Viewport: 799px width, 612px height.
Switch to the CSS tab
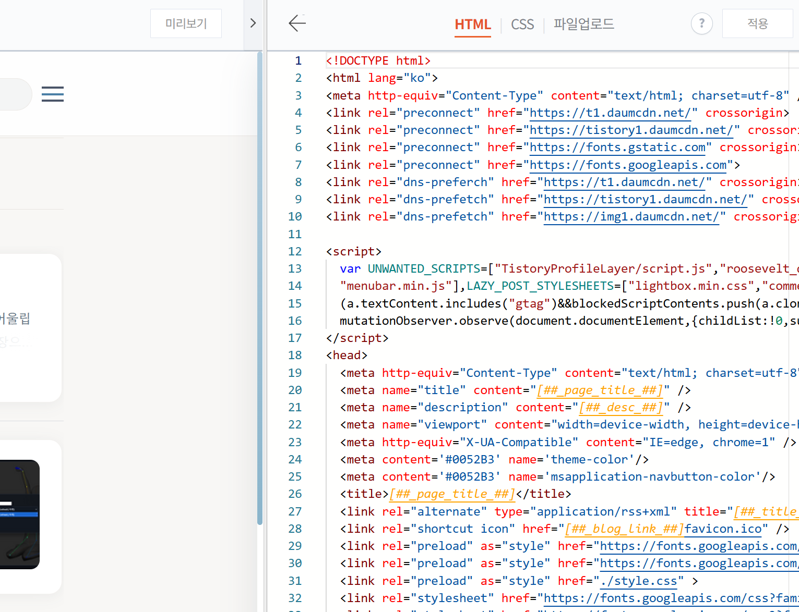tap(522, 25)
